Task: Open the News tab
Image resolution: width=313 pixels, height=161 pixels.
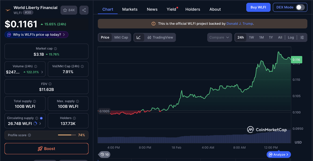Action: pos(152,9)
